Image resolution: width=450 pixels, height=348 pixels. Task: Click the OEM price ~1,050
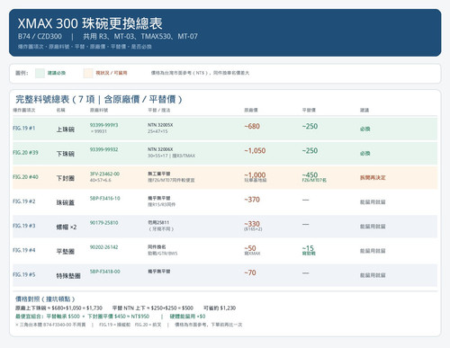255,150
